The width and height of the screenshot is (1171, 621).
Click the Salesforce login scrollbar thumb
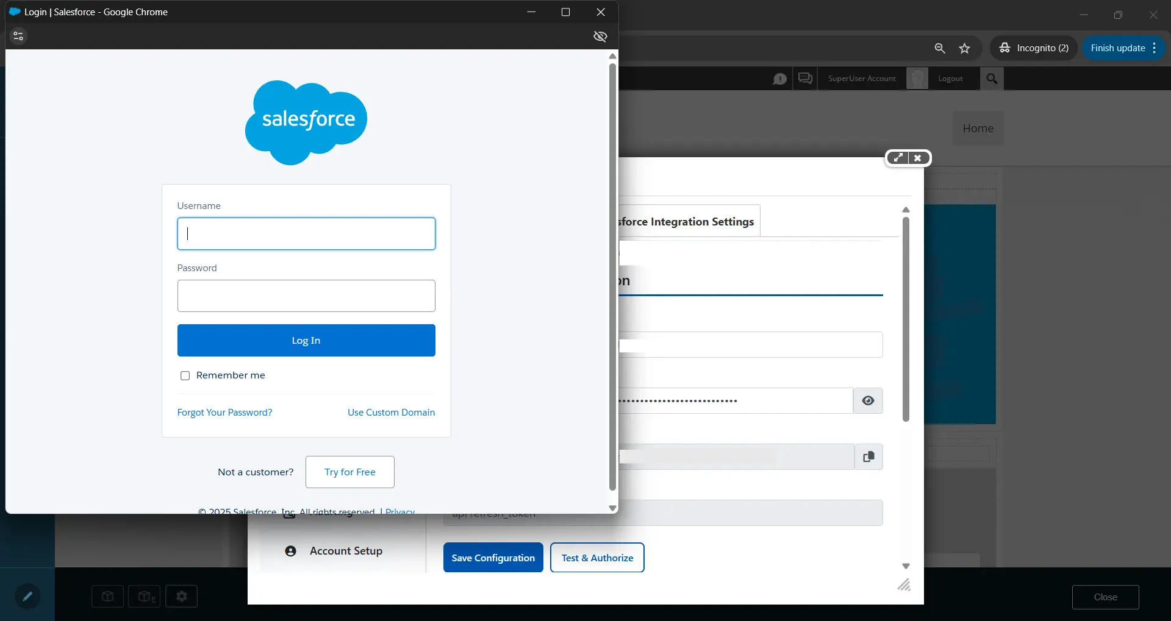click(612, 277)
